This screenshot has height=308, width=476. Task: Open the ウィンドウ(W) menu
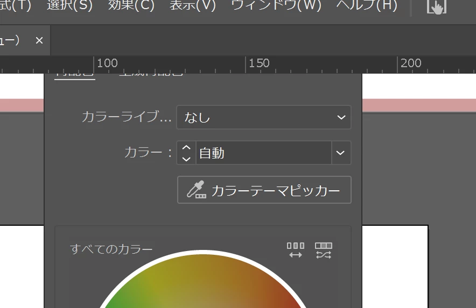pyautogui.click(x=276, y=5)
